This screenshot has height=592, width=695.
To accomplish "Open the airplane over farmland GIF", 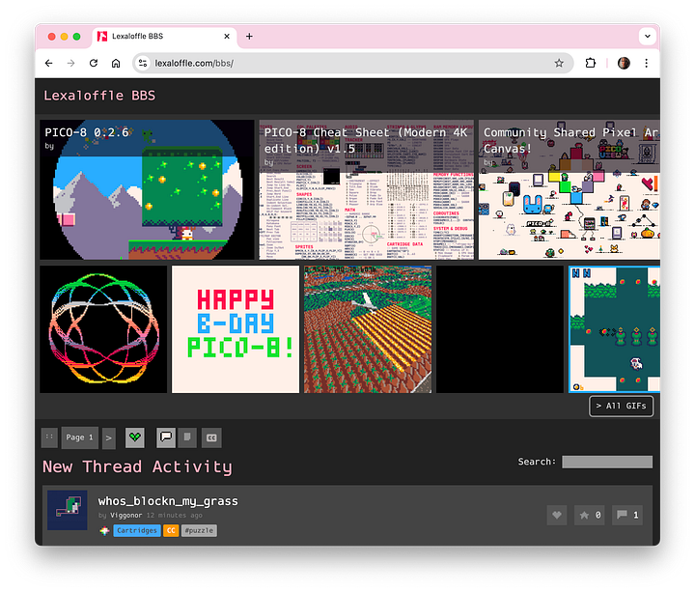I will [368, 329].
